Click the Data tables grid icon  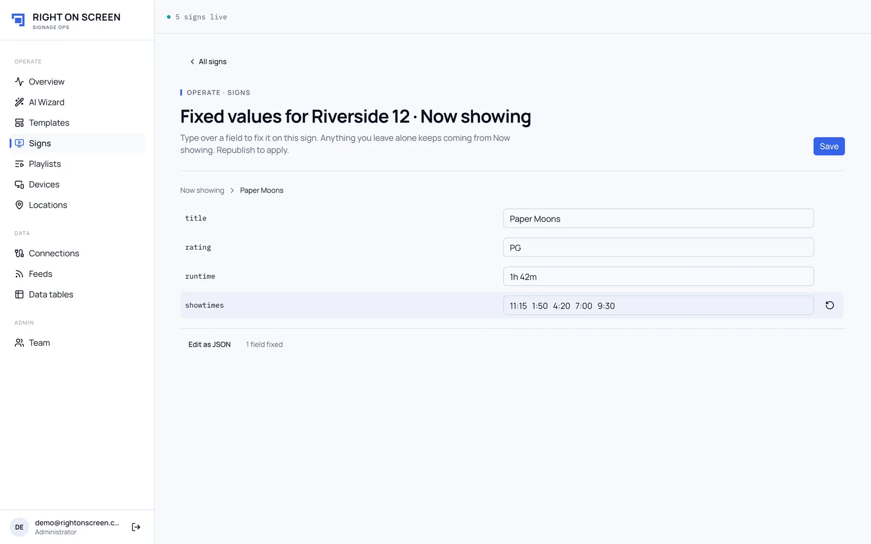coord(19,294)
